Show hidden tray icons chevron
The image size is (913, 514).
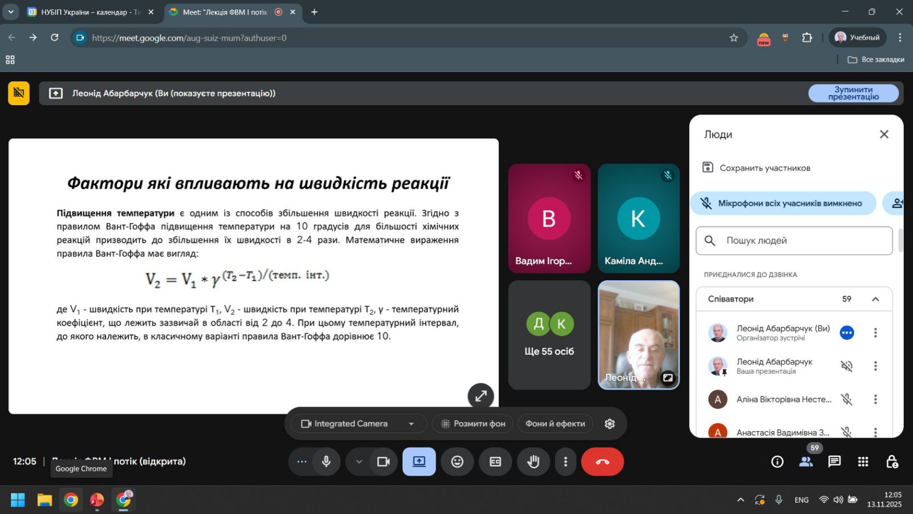tap(741, 500)
